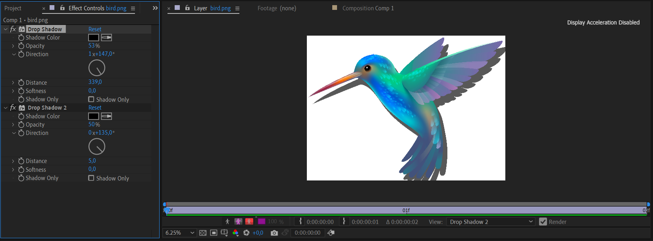The height and width of the screenshot is (241, 653).
Task: Uncheck the Render checkbox
Action: pos(543,222)
